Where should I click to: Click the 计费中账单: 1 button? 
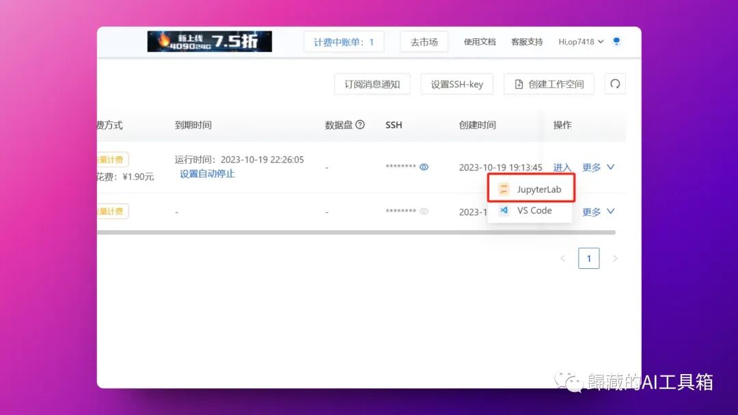click(344, 42)
